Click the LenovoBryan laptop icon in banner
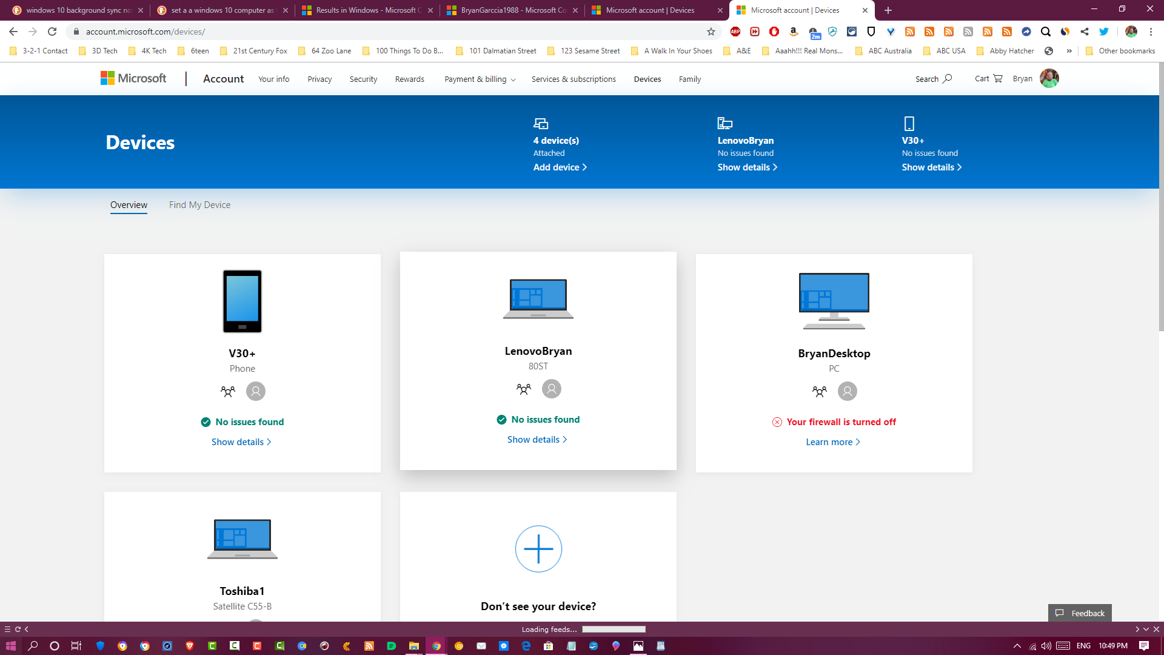Image resolution: width=1164 pixels, height=655 pixels. point(725,124)
